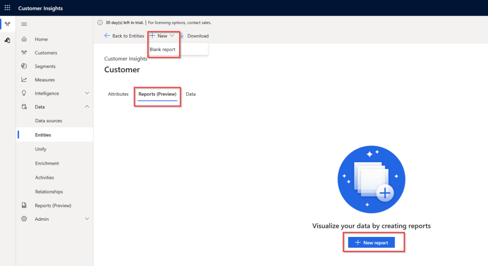The image size is (488, 266).
Task: Click the Admin gear icon
Action: [x=24, y=219]
